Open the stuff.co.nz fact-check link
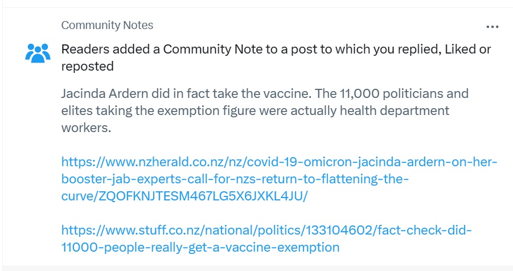 (266, 231)
